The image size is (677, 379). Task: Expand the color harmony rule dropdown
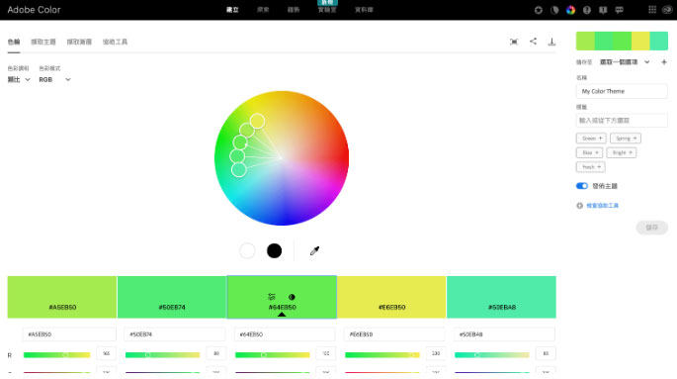tap(19, 79)
